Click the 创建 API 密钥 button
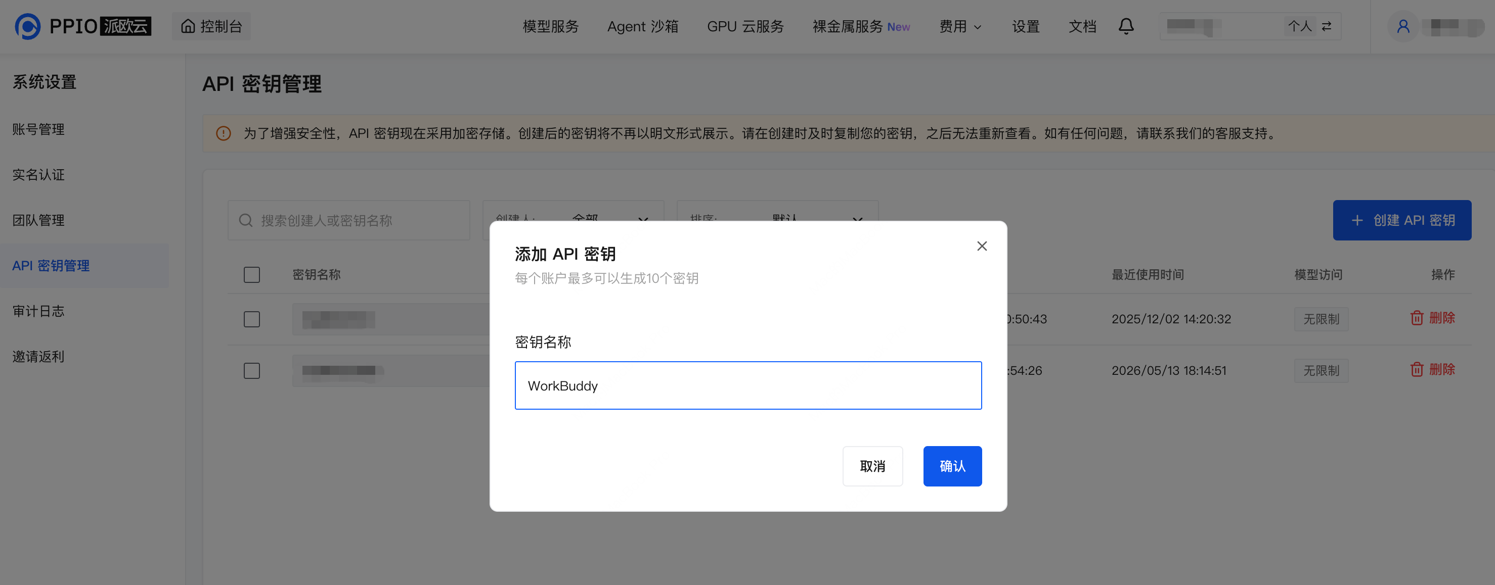The height and width of the screenshot is (585, 1495). point(1401,220)
